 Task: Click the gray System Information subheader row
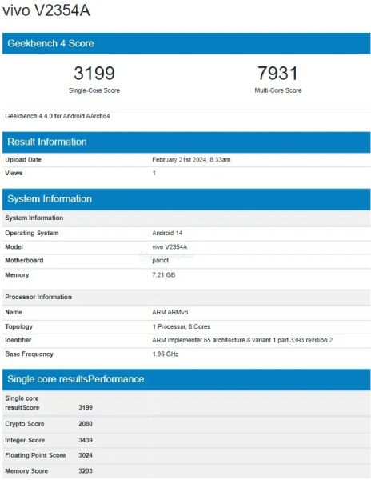pyautogui.click(x=186, y=218)
